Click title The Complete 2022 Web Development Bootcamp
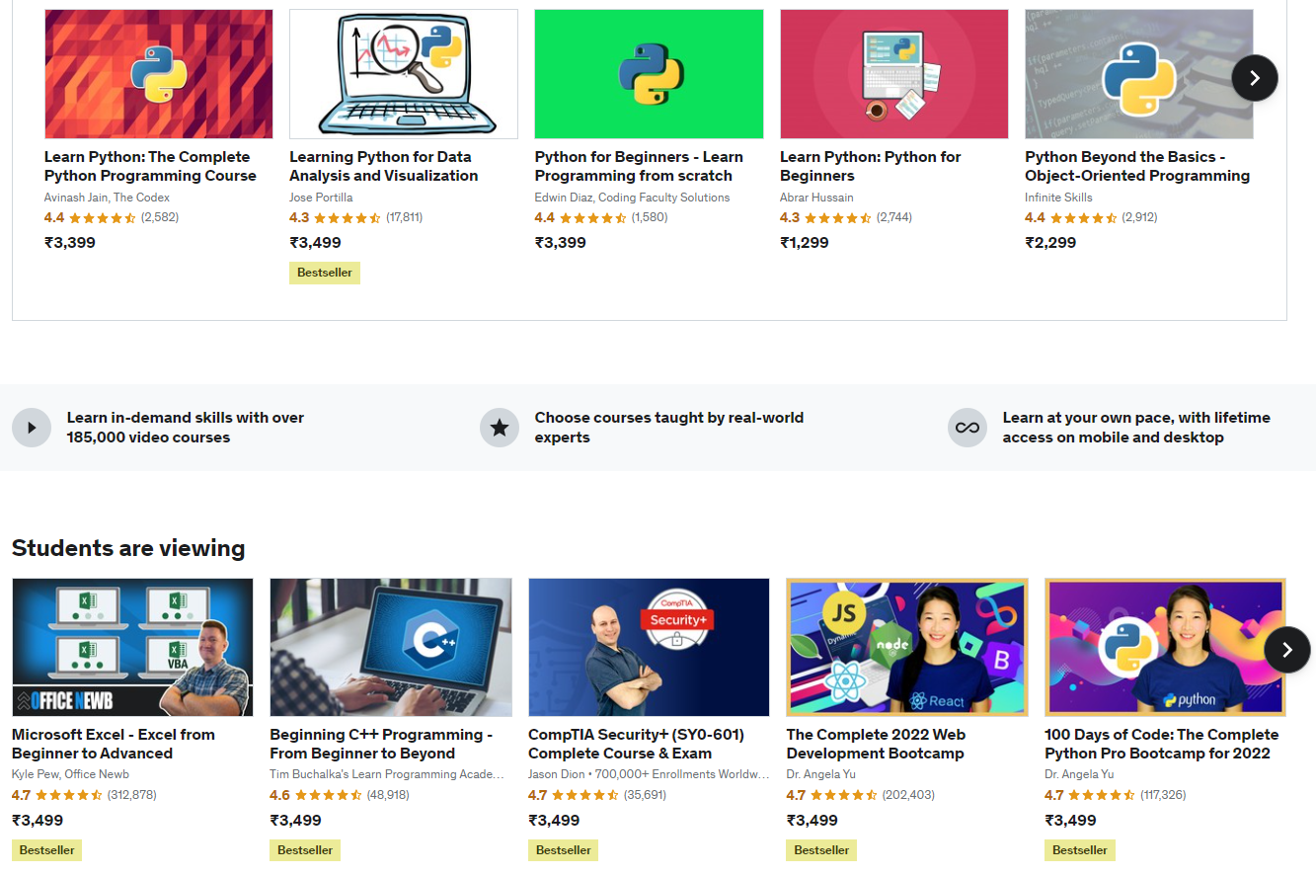 (876, 744)
